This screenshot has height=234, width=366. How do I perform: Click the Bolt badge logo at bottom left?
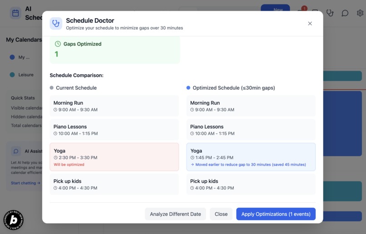[x=14, y=220]
